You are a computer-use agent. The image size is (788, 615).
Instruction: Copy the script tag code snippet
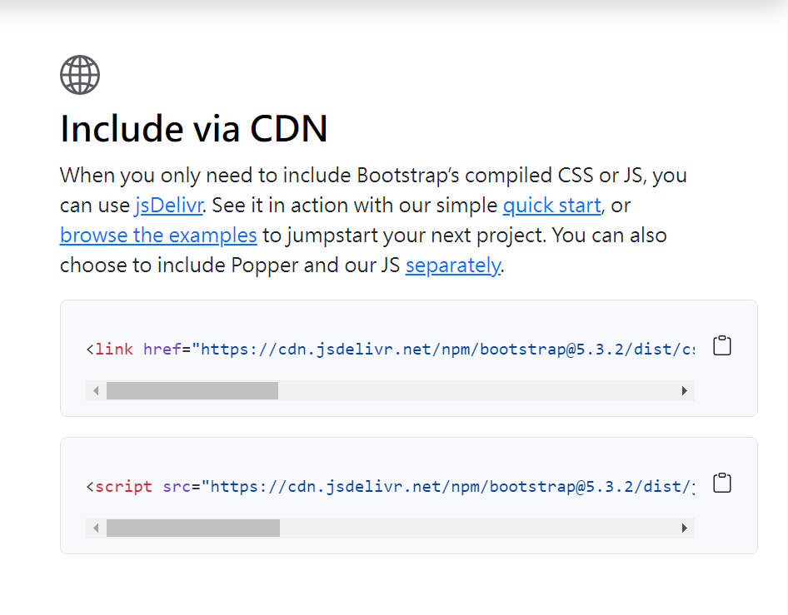click(x=722, y=483)
